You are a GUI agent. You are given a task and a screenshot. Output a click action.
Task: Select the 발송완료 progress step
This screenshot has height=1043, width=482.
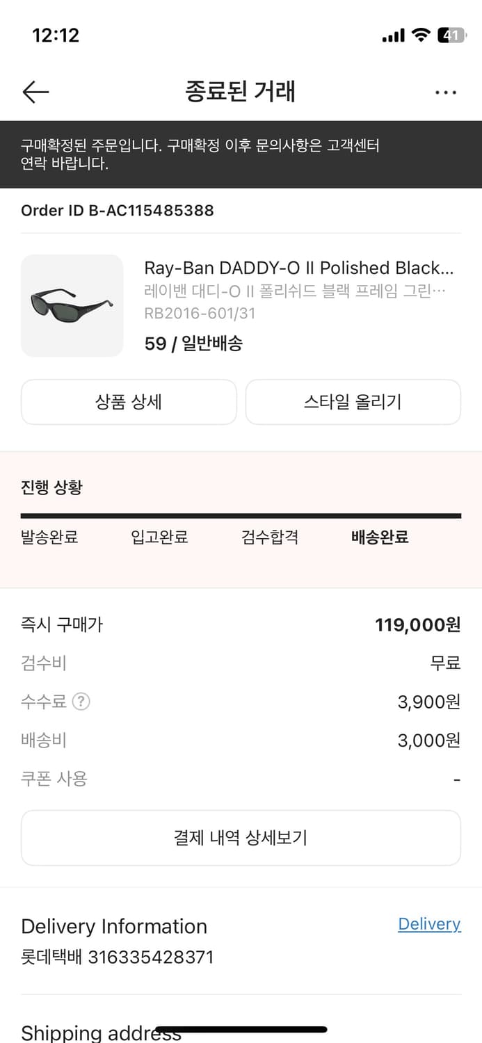(x=49, y=537)
